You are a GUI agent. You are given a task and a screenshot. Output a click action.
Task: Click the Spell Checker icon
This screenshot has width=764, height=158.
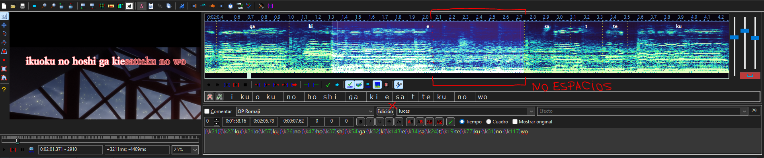click(248, 6)
